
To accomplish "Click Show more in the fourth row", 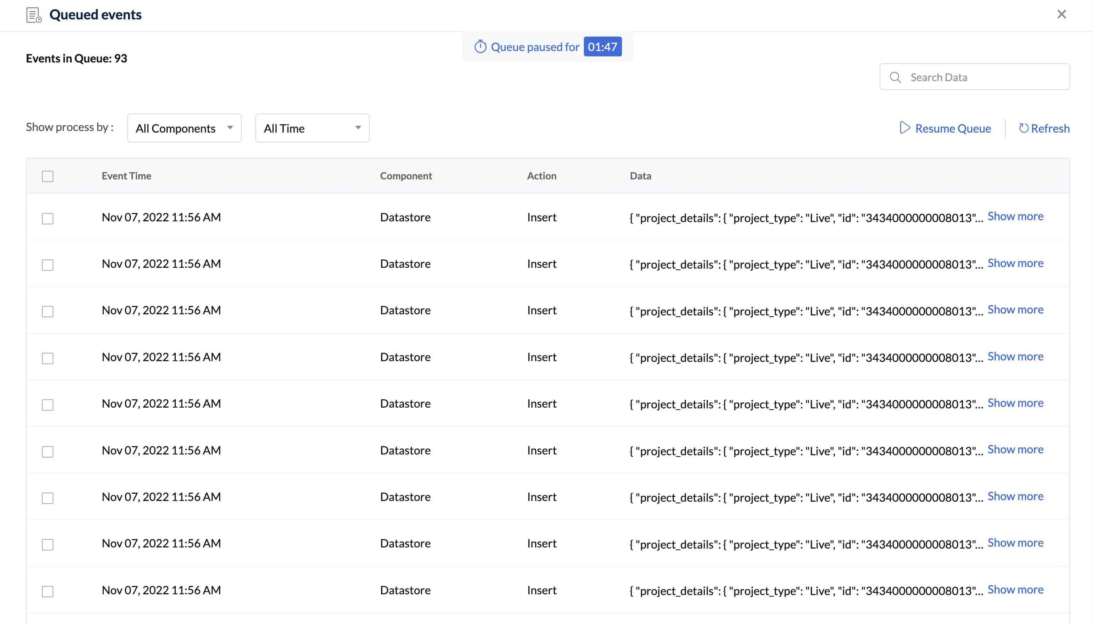I will (x=1015, y=356).
